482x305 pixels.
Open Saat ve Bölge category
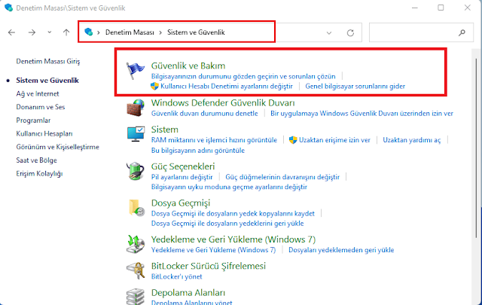pyautogui.click(x=36, y=160)
